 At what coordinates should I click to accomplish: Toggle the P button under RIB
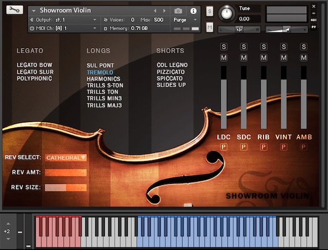(x=263, y=147)
